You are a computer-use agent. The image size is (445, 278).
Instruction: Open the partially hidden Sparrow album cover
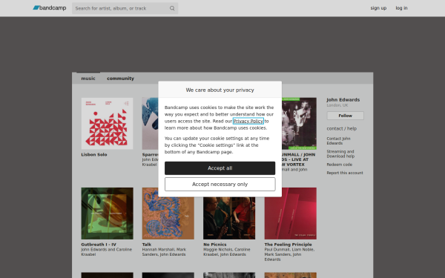click(150, 123)
